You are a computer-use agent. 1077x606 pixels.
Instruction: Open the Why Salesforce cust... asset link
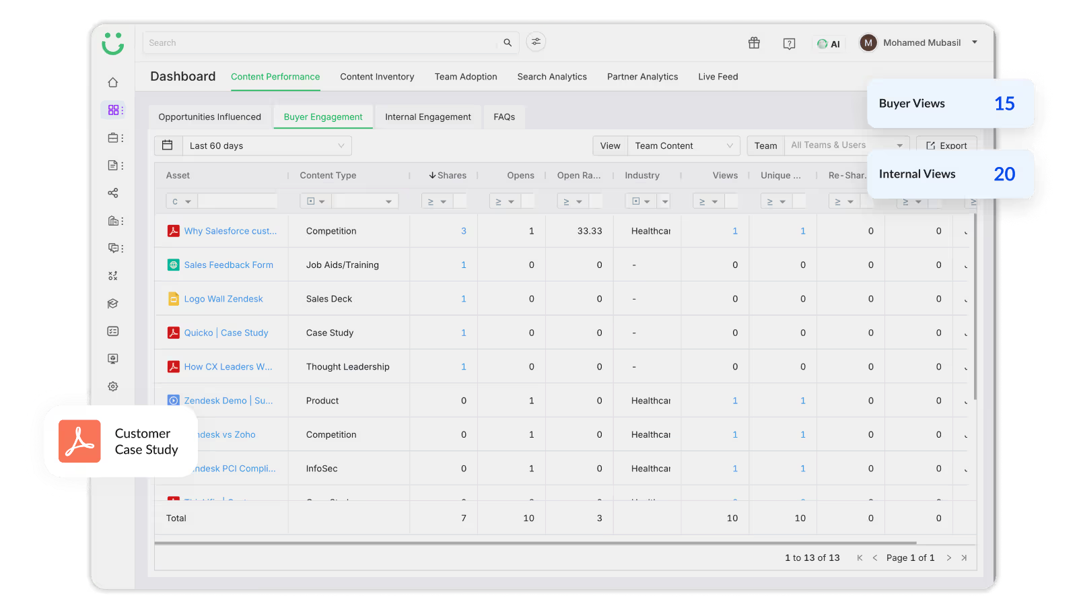[230, 231]
